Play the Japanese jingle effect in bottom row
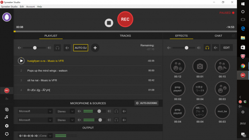This screenshot has width=249, height=140. [x=200, y=111]
